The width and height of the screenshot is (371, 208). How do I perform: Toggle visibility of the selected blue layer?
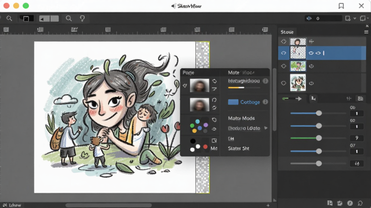click(x=283, y=53)
